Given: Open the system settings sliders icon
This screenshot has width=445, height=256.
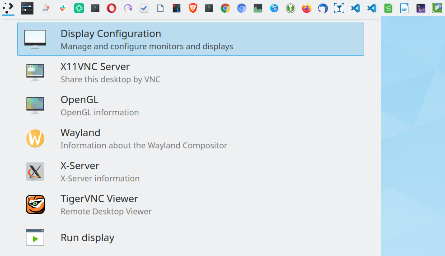Looking at the screenshot, I should pyautogui.click(x=27, y=8).
